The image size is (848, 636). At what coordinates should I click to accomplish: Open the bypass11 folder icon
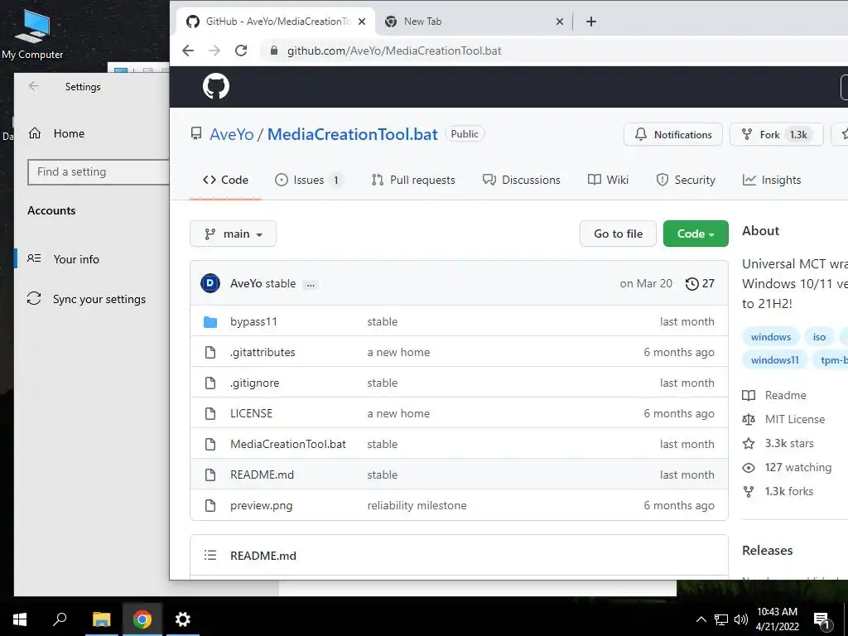[x=210, y=322]
